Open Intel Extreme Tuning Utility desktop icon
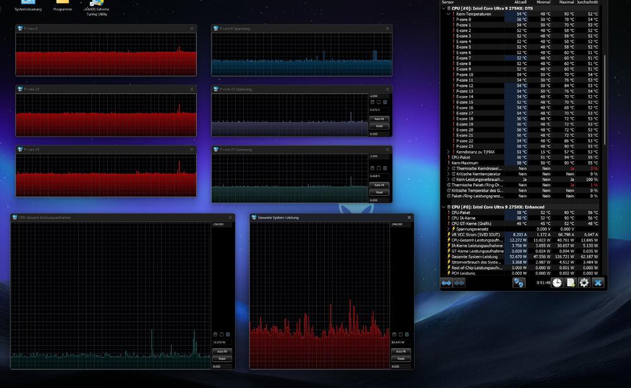 click(x=97, y=6)
